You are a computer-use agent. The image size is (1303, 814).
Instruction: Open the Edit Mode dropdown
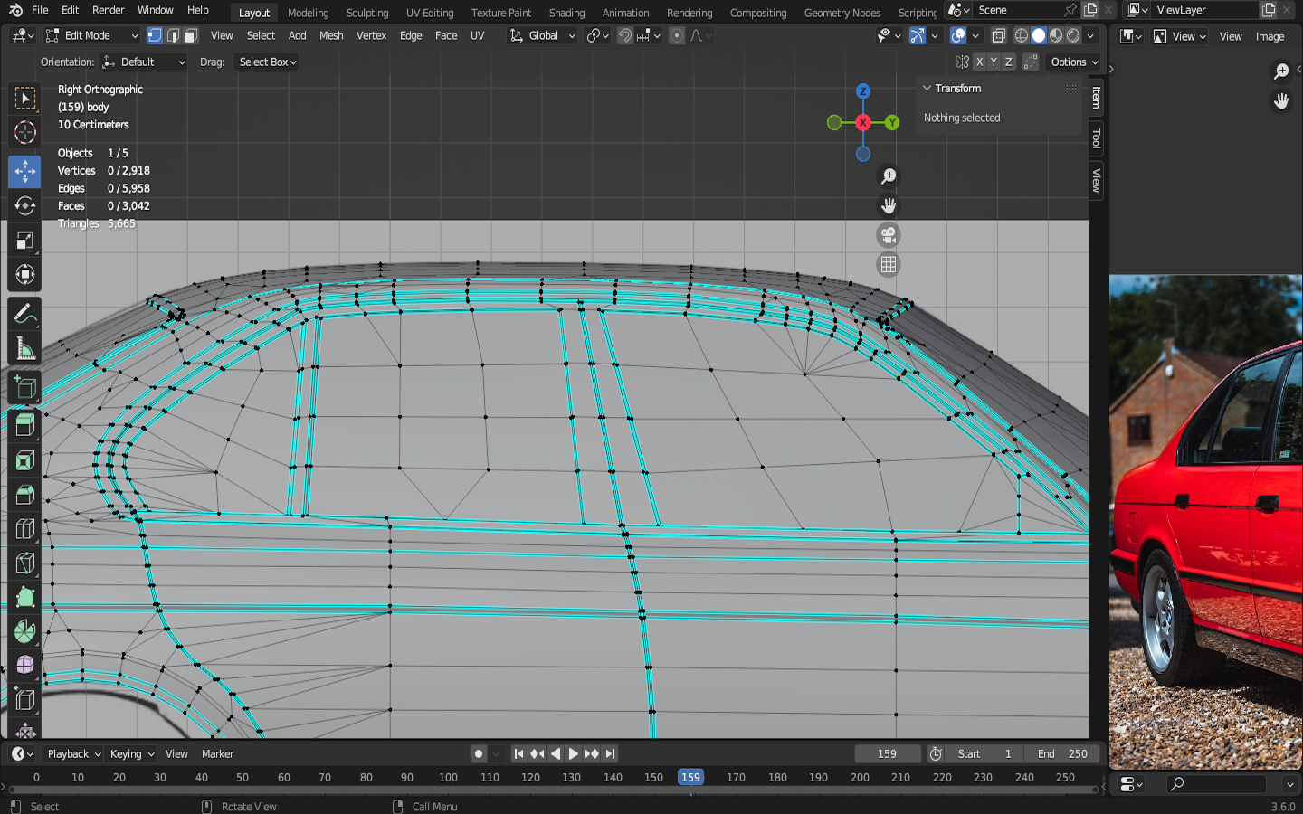coord(91,36)
